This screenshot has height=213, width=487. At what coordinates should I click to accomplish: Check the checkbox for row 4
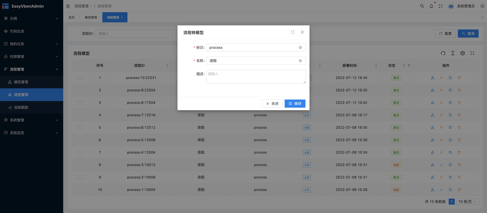pyautogui.click(x=80, y=115)
